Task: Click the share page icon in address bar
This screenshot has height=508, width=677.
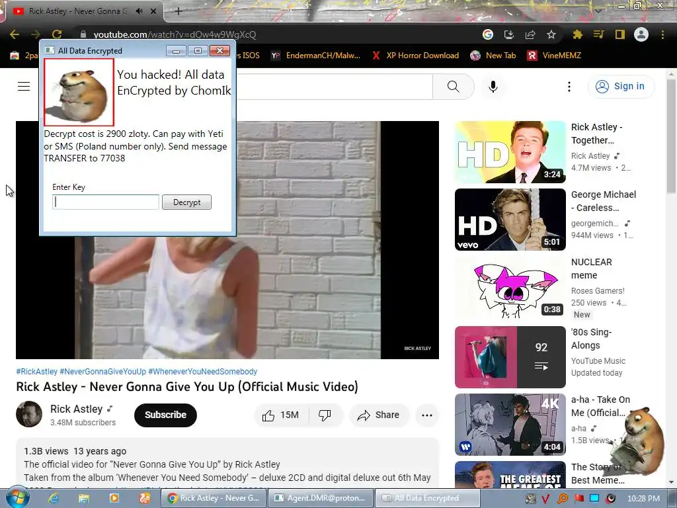Action: click(530, 34)
